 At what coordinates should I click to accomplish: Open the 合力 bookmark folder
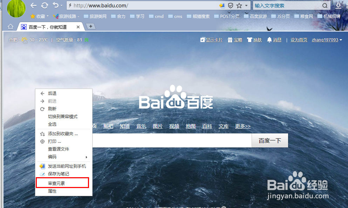pos(118,16)
